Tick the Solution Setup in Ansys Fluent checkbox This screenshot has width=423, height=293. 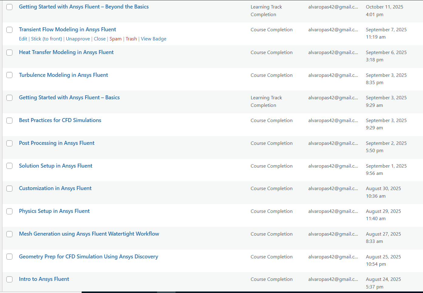tap(9, 166)
